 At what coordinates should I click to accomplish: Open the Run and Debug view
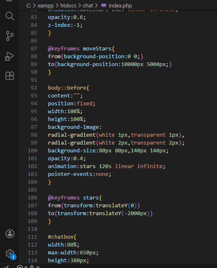point(10,57)
